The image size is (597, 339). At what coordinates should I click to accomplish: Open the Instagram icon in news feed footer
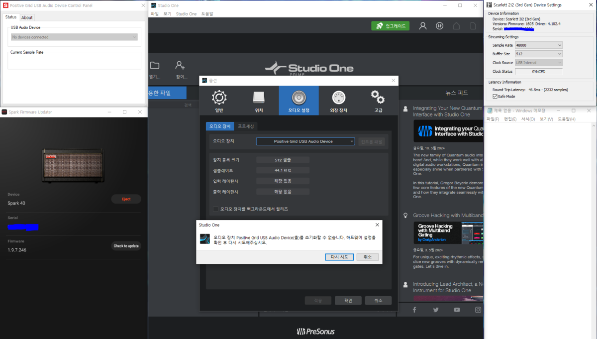[x=478, y=310]
